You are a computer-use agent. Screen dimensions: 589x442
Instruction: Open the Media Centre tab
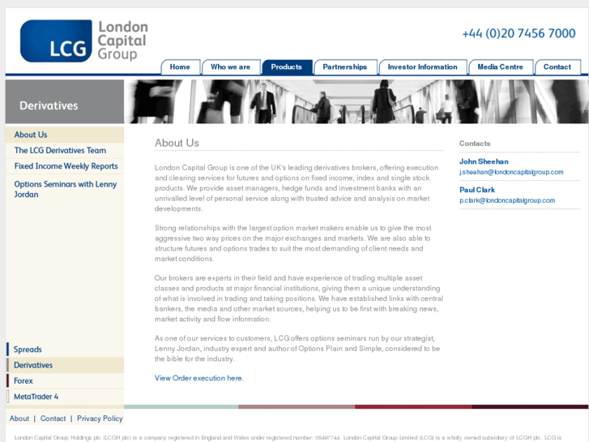(x=501, y=67)
